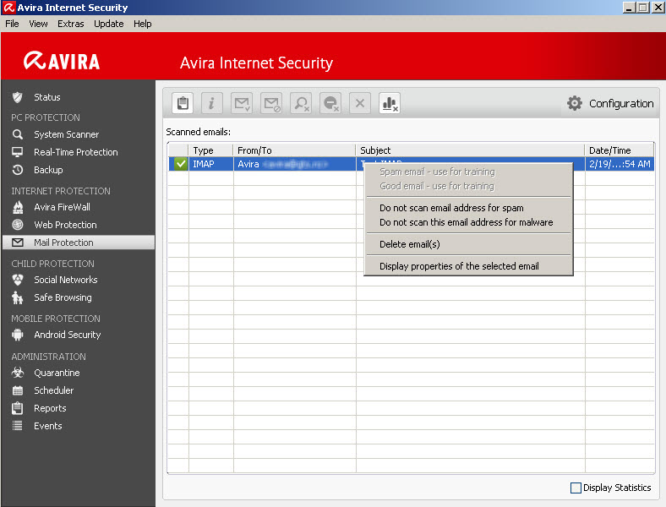
Task: Click 'Spam email - use for training' entry
Action: 468,172
